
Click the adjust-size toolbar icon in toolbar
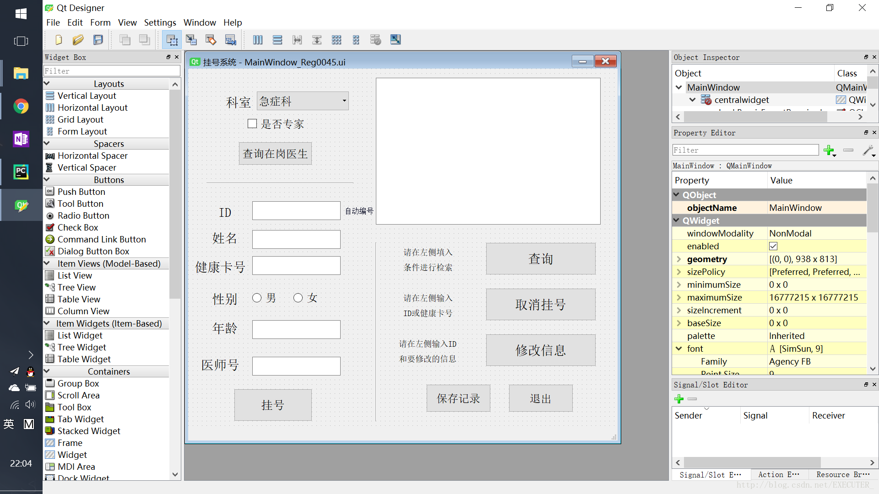point(396,39)
